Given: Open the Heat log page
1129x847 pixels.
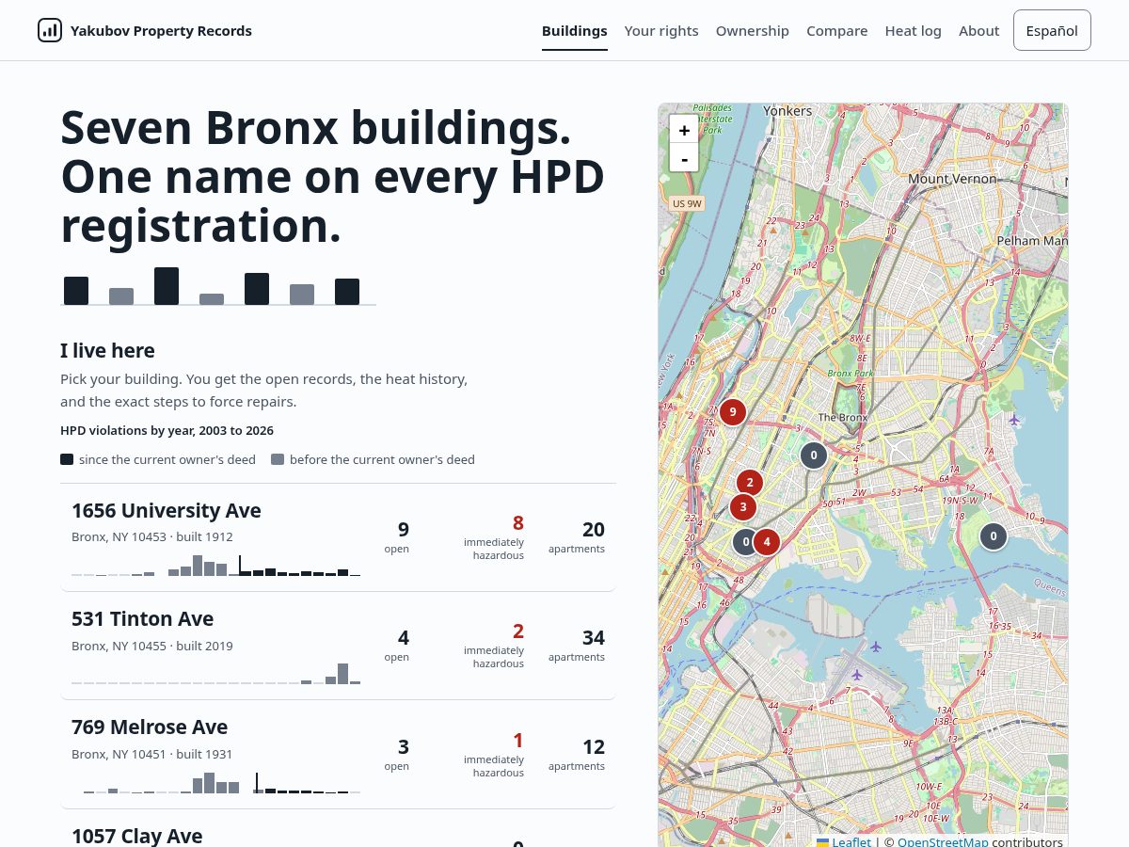Looking at the screenshot, I should 914,30.
